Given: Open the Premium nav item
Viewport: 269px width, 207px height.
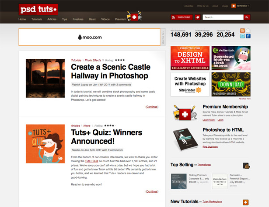Looking at the screenshot, I should (x=121, y=19).
